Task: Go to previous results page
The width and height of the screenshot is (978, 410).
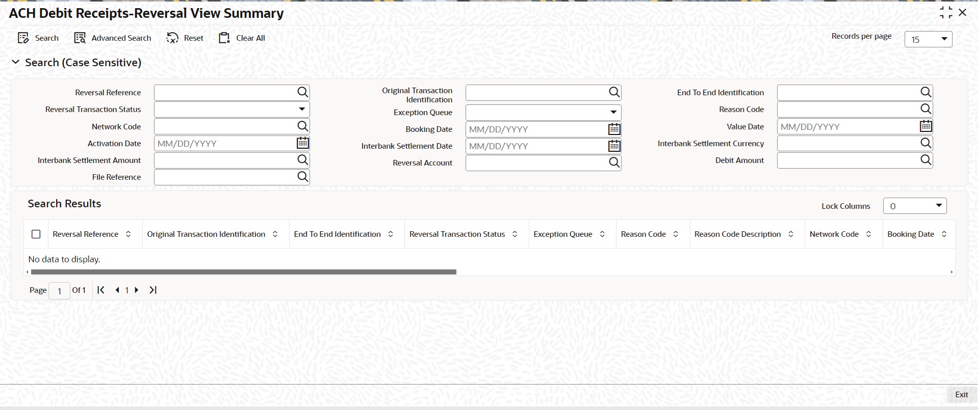Action: click(x=117, y=290)
